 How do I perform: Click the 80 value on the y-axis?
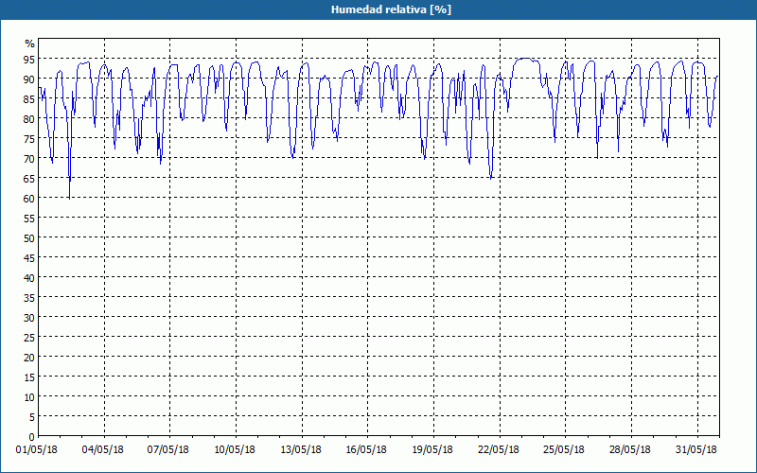click(29, 119)
